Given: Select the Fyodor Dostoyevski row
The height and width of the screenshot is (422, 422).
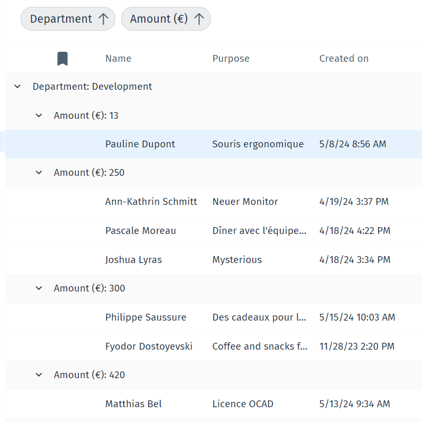Looking at the screenshot, I should [x=149, y=346].
